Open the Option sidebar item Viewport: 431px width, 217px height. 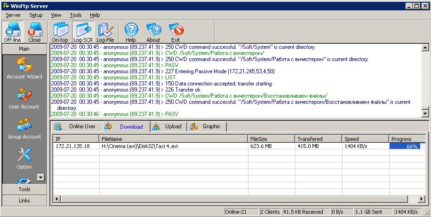point(24,158)
